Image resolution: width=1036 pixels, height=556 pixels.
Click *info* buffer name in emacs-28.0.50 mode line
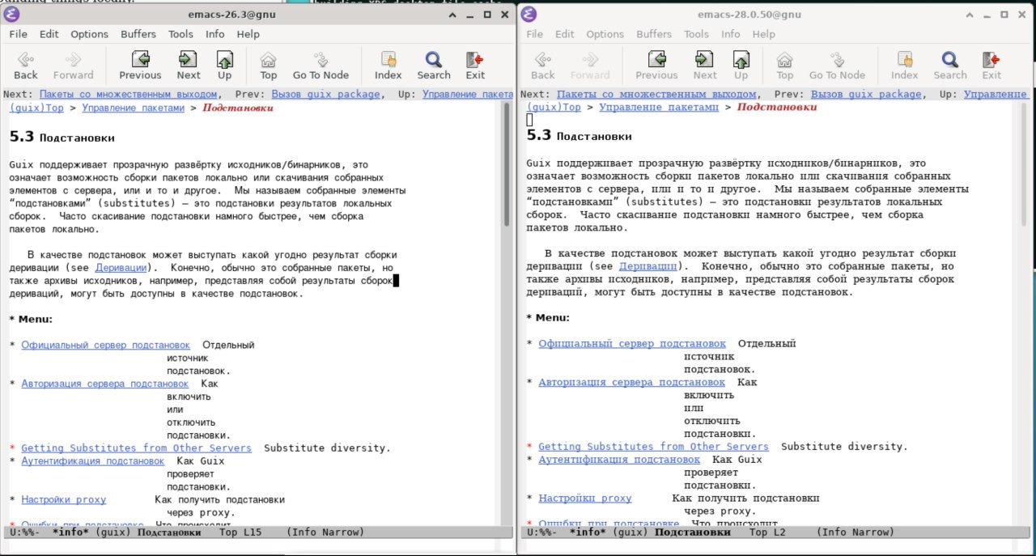pos(588,533)
